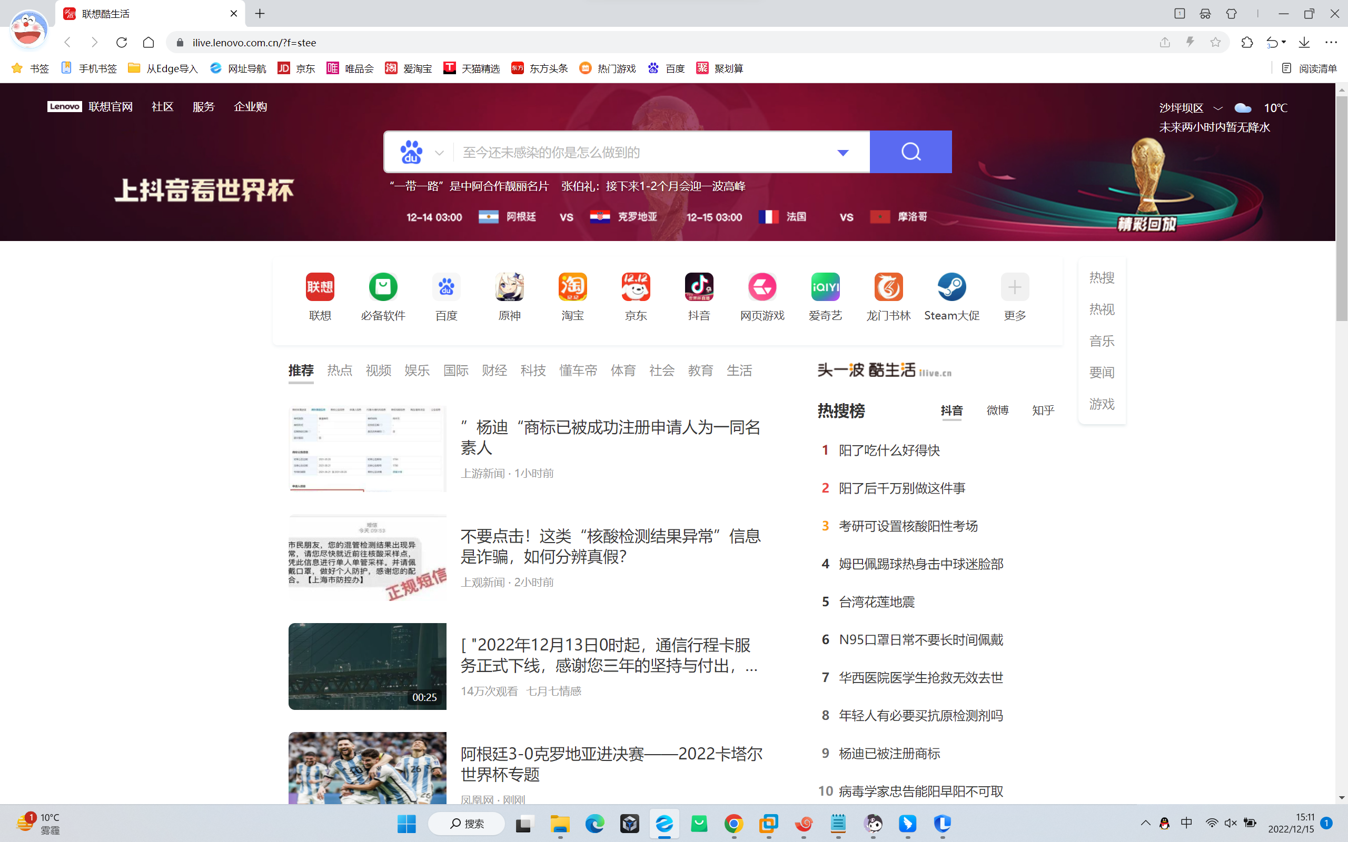Switch hot search to 知乎 tab
Image resolution: width=1348 pixels, height=842 pixels.
pyautogui.click(x=1043, y=410)
